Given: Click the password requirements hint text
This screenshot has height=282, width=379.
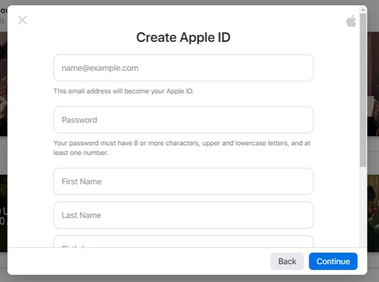Looking at the screenshot, I should [x=182, y=148].
